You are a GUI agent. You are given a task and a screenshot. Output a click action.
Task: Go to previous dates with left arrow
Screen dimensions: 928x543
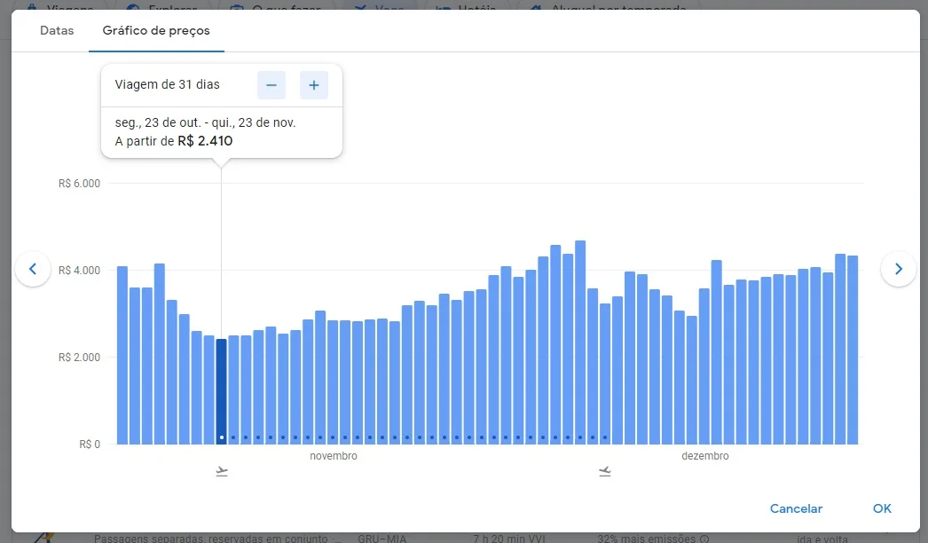pyautogui.click(x=33, y=269)
